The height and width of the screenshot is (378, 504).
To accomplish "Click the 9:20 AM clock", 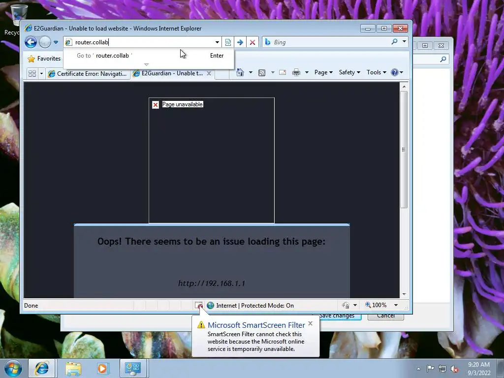I will (479, 365).
